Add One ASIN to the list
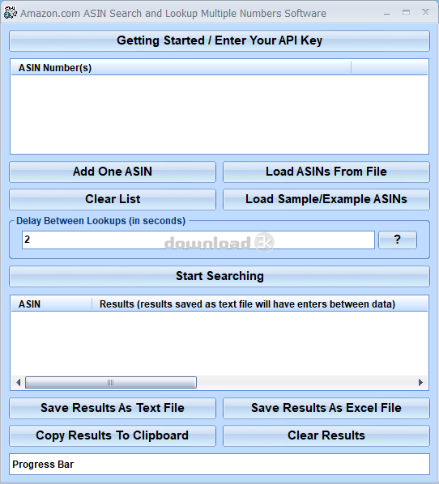The height and width of the screenshot is (484, 439). [113, 172]
